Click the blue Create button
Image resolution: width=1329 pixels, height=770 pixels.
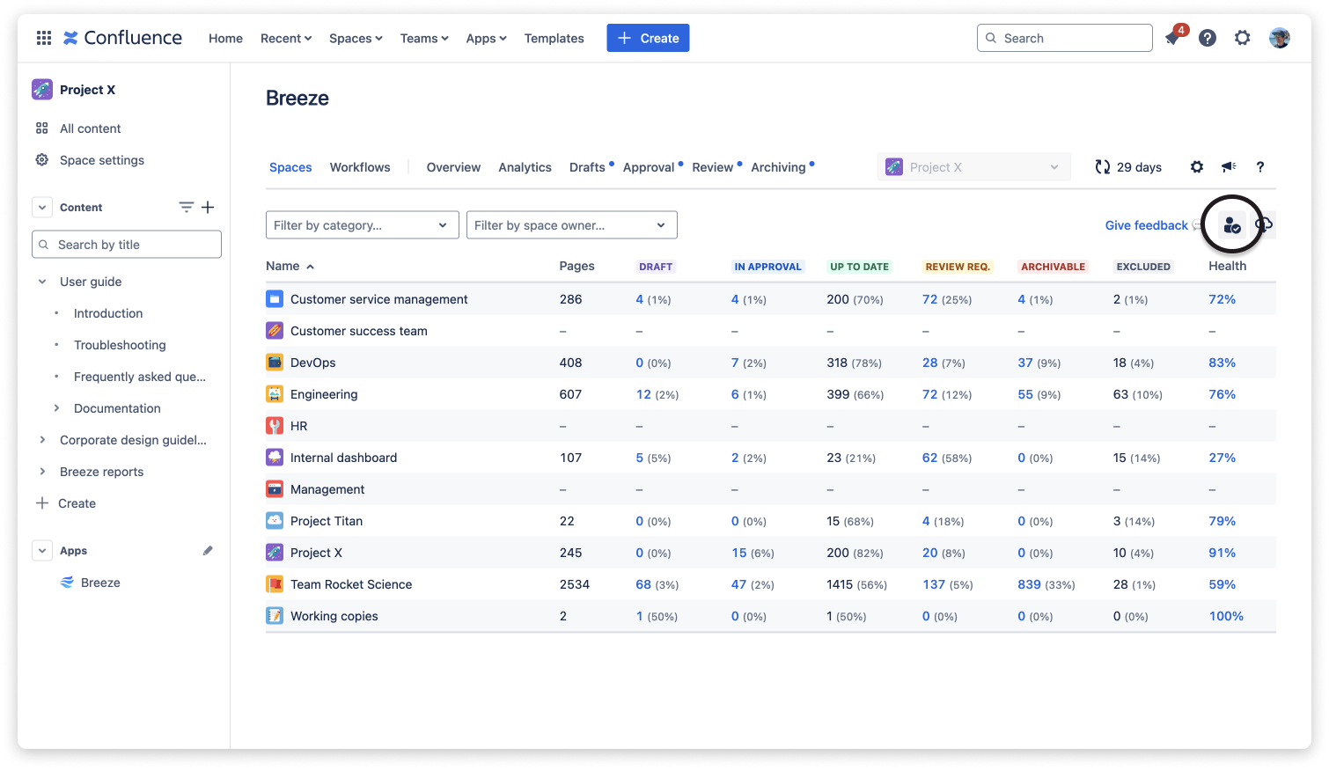pyautogui.click(x=648, y=38)
